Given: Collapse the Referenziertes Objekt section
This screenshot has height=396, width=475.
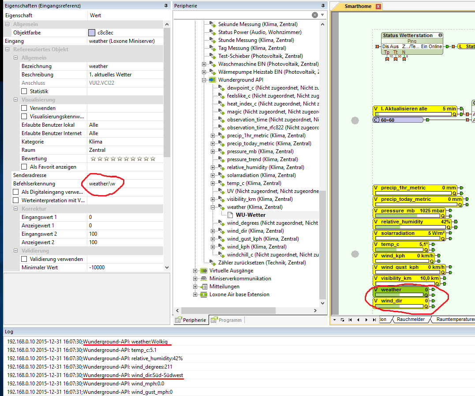Looking at the screenshot, I should 7,49.
